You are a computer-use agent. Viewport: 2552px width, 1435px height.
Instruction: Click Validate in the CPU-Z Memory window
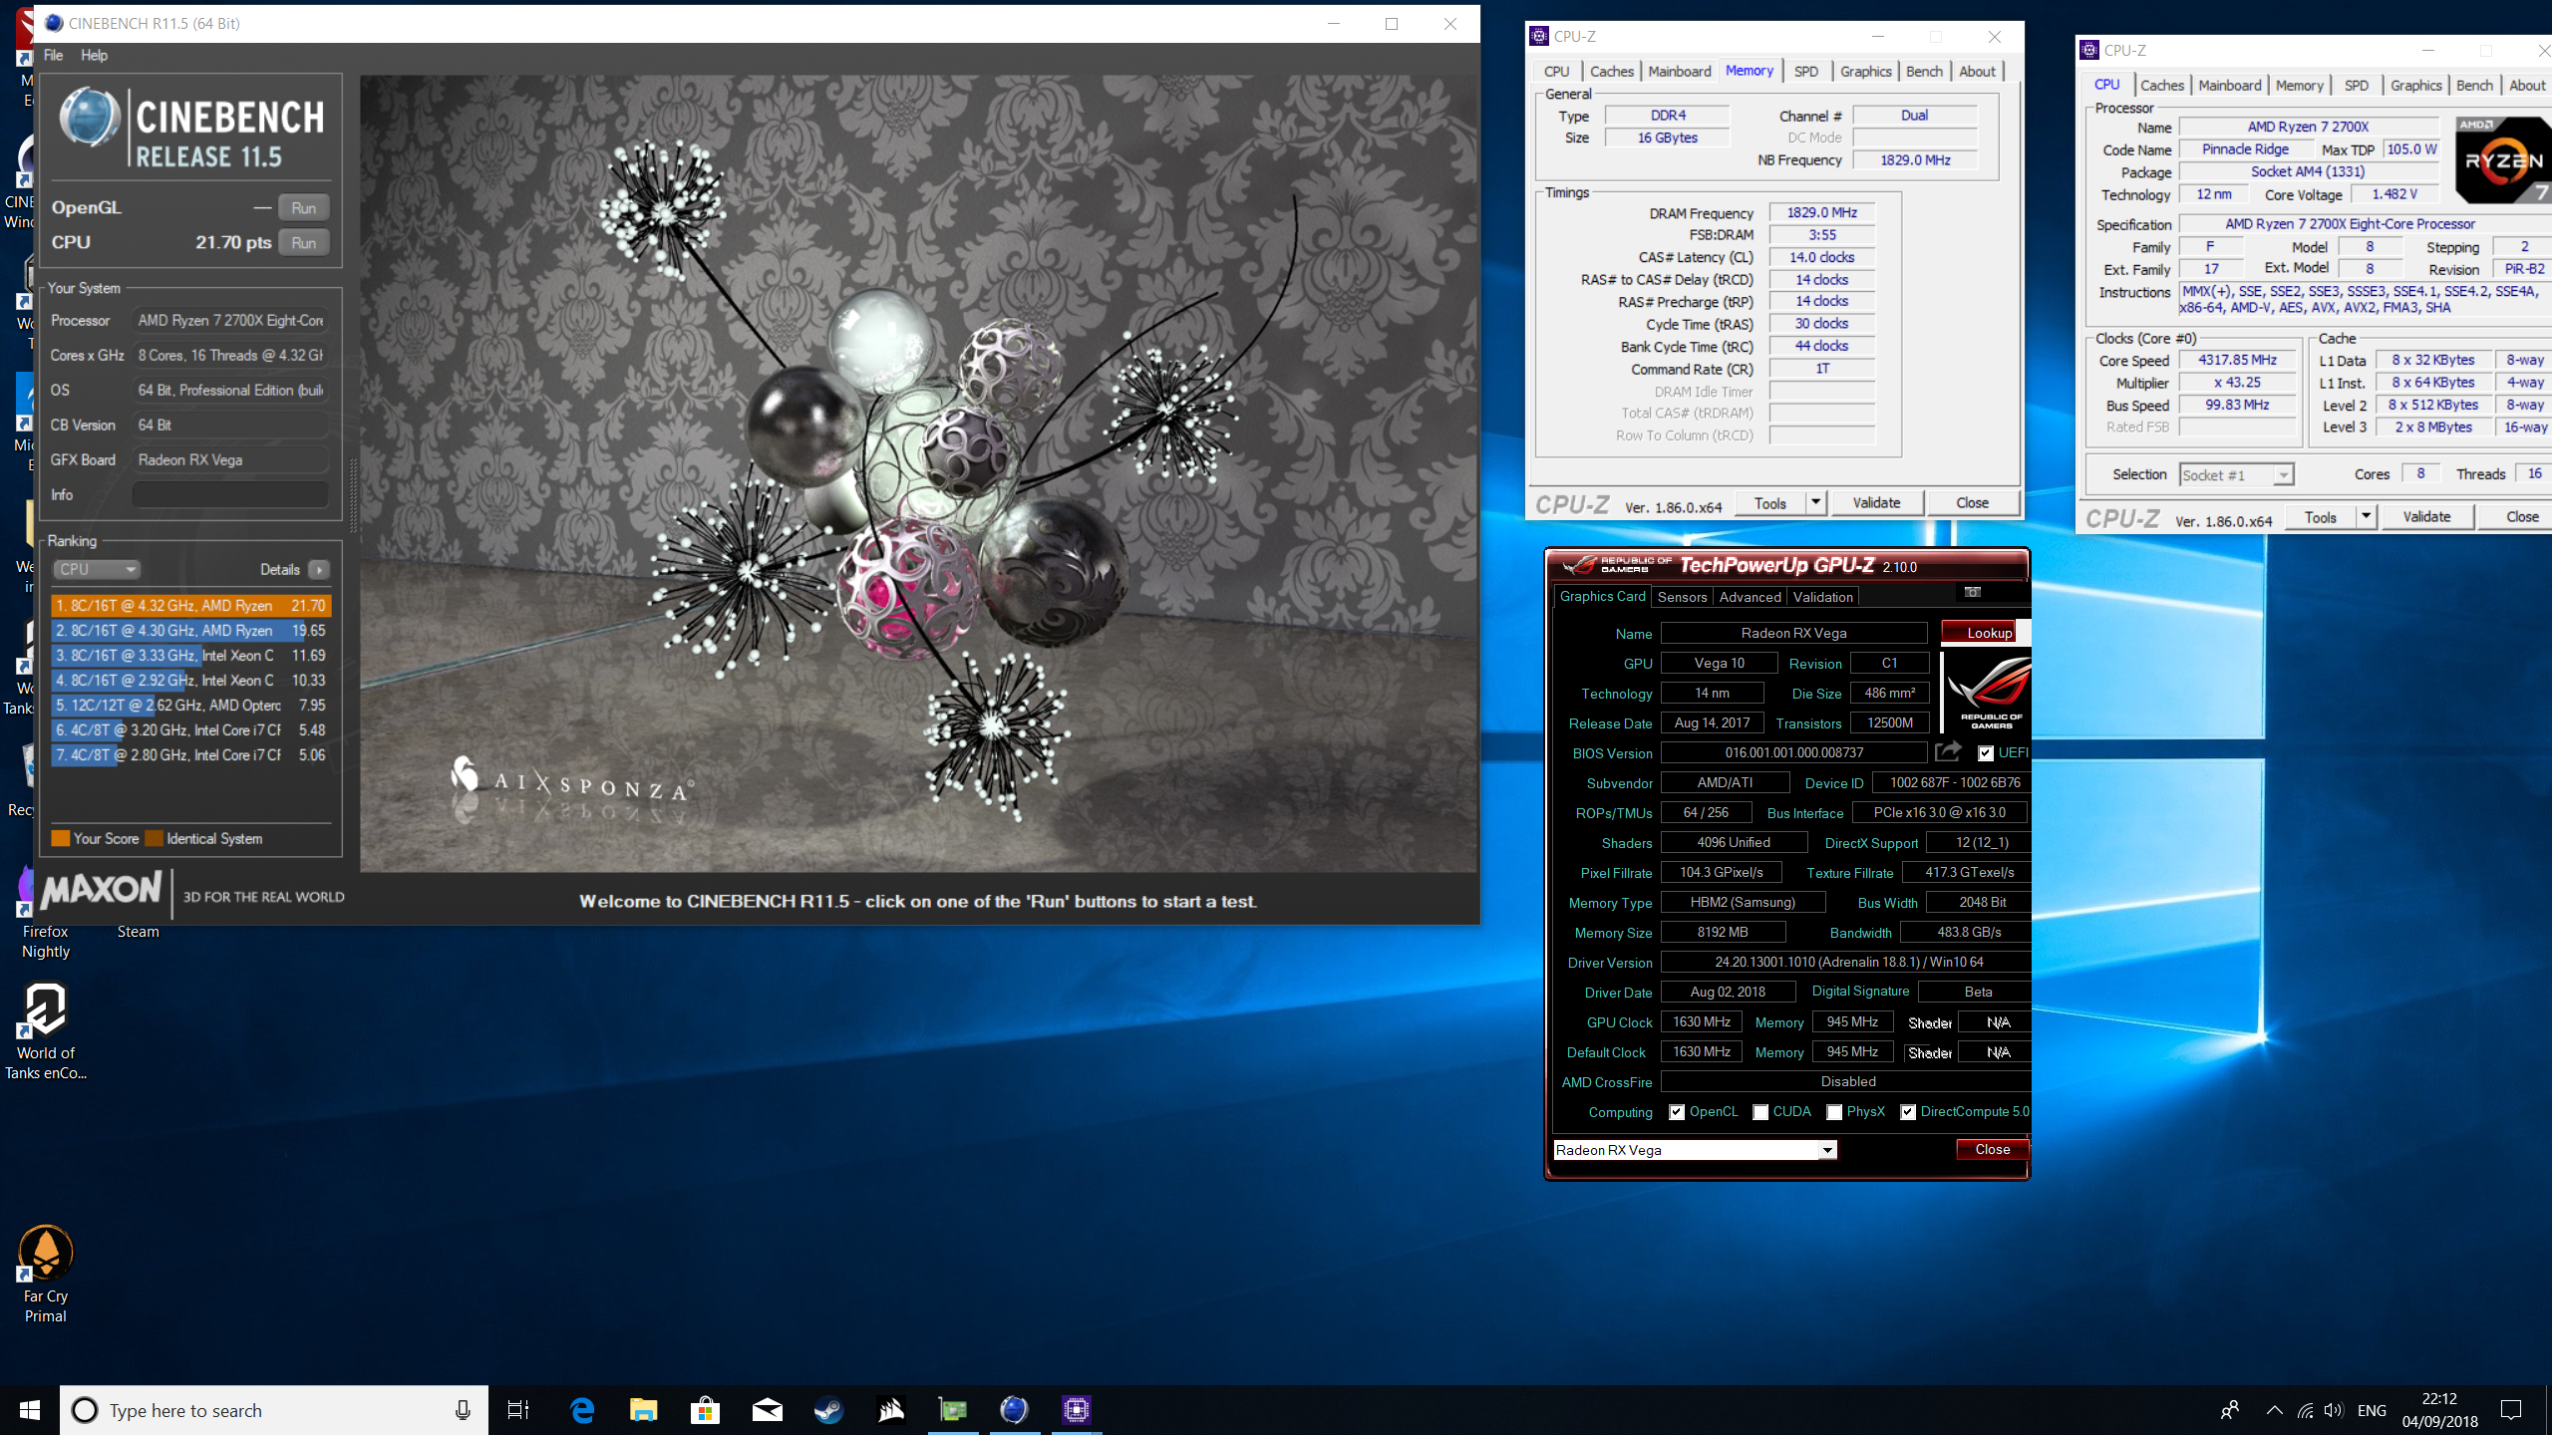click(x=1876, y=502)
